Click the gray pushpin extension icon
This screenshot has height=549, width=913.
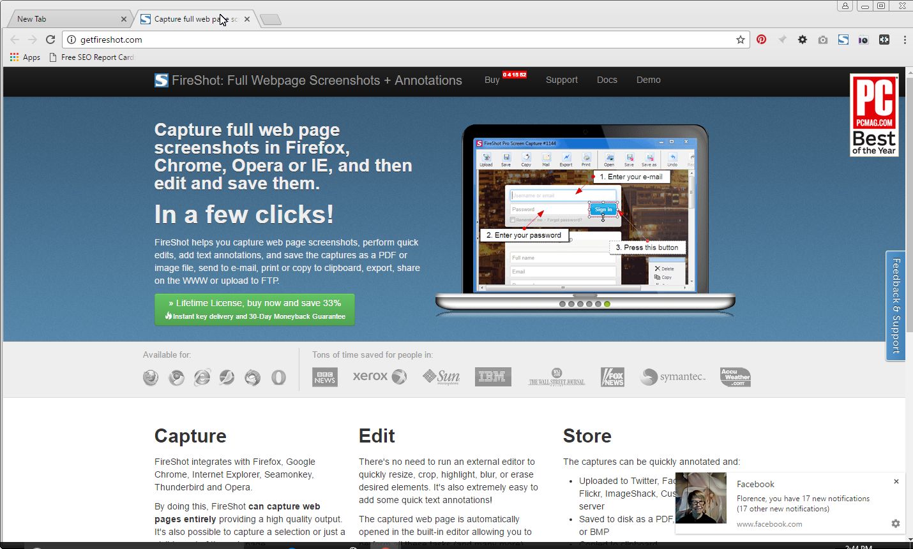(x=782, y=40)
